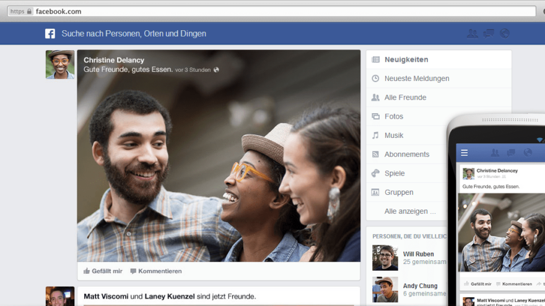Select Neueste Meldungen in the sidebar
545x306 pixels.
tap(438, 79)
